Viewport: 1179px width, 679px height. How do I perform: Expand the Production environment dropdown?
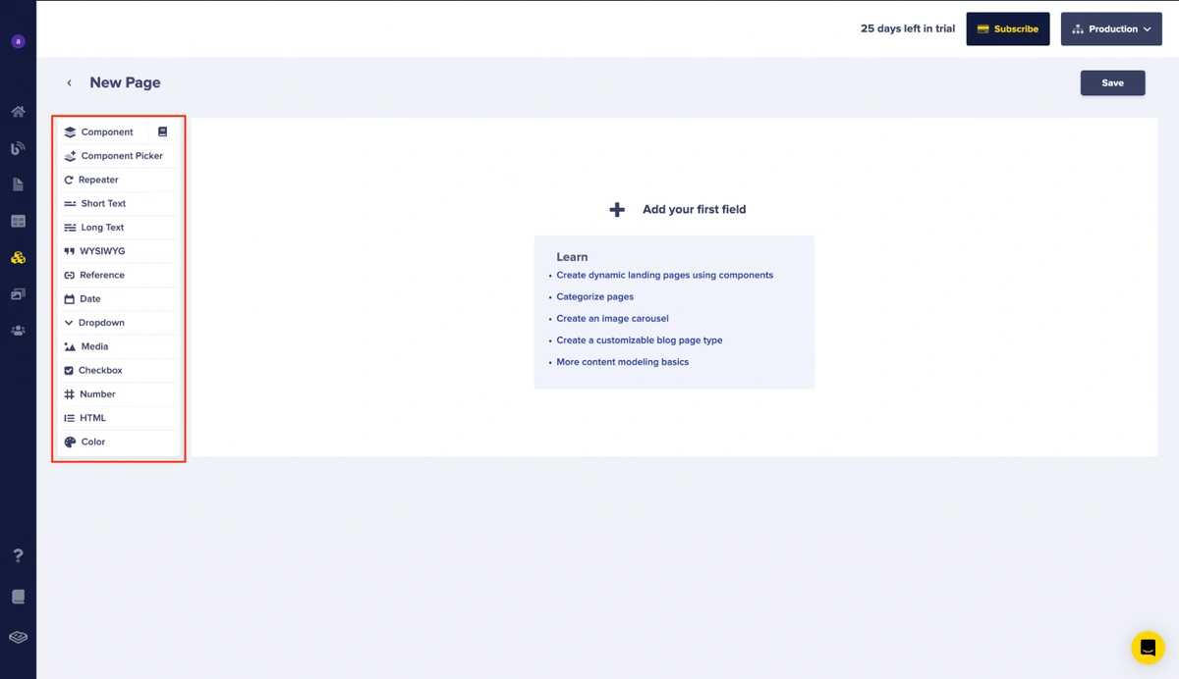(1111, 29)
